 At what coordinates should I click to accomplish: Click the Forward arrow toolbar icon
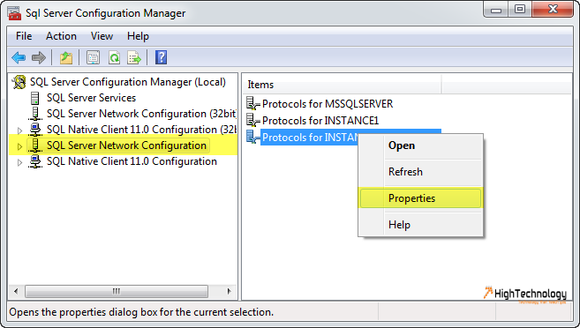pos(39,57)
